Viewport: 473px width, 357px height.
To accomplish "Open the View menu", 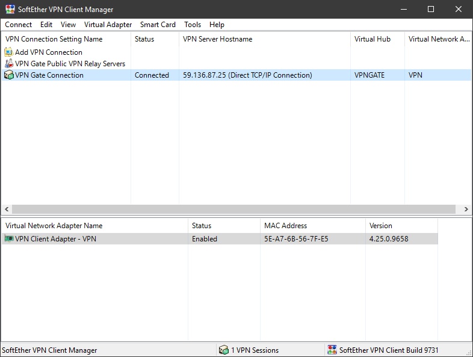I will coord(68,25).
